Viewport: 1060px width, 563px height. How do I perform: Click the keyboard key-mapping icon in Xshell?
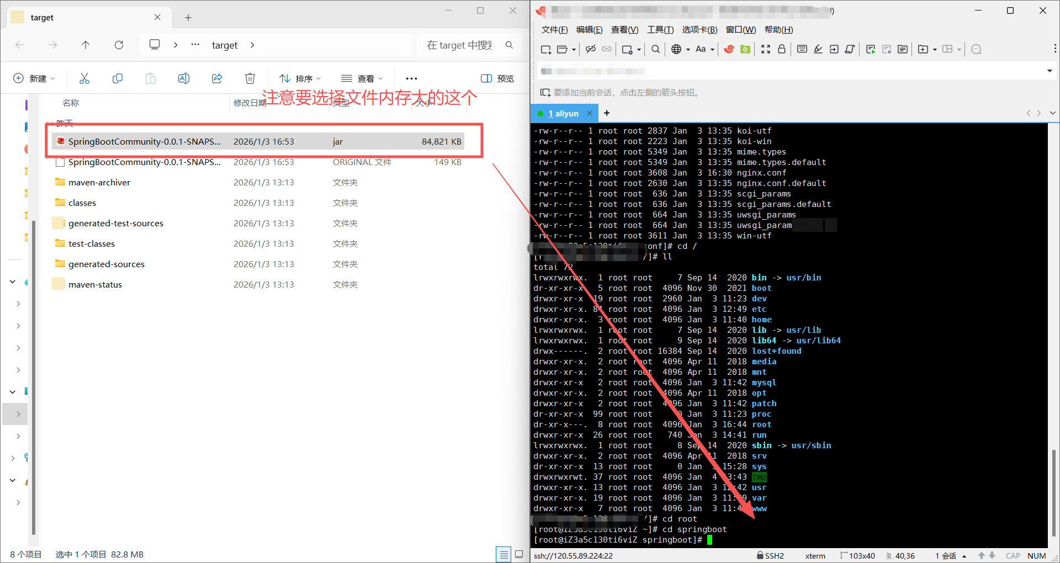802,49
